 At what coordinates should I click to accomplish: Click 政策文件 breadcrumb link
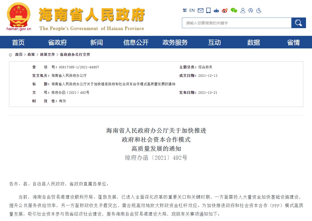point(47,55)
